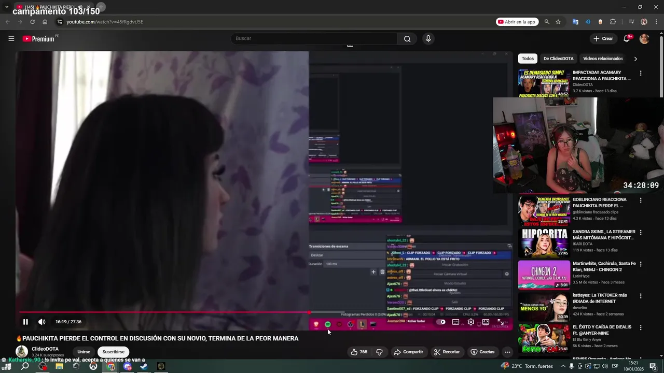Open media control playlist icon
Image resolution: width=664 pixels, height=373 pixels.
pos(631,22)
